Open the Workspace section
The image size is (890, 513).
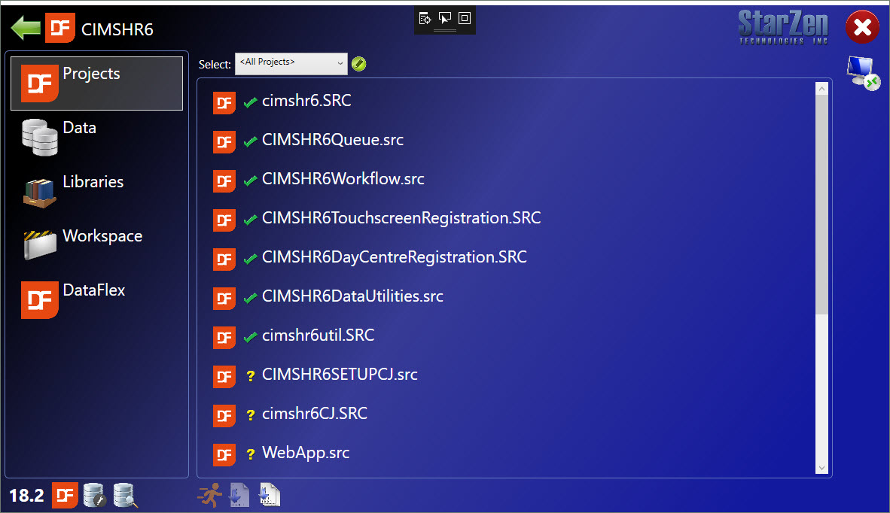[96, 245]
